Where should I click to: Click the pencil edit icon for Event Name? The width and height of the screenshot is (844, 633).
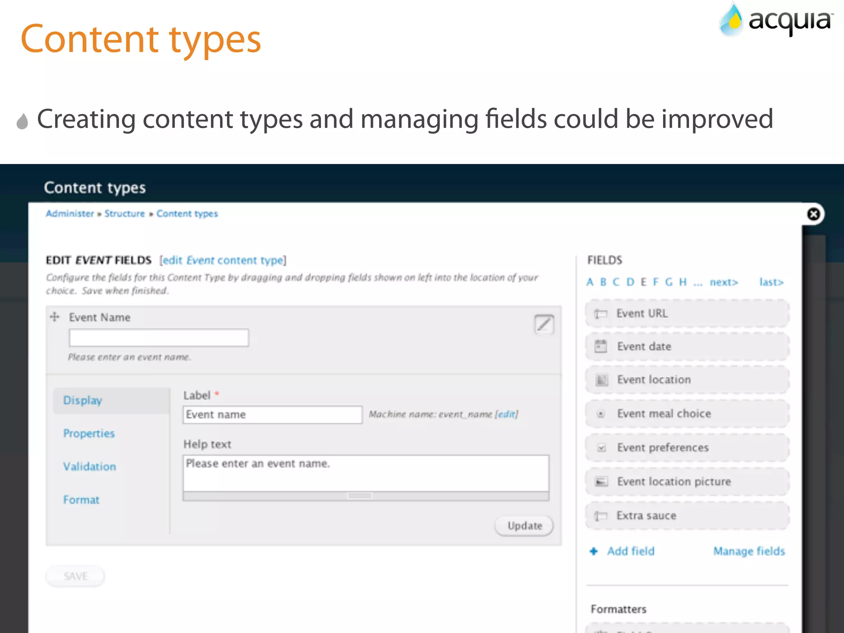544,324
